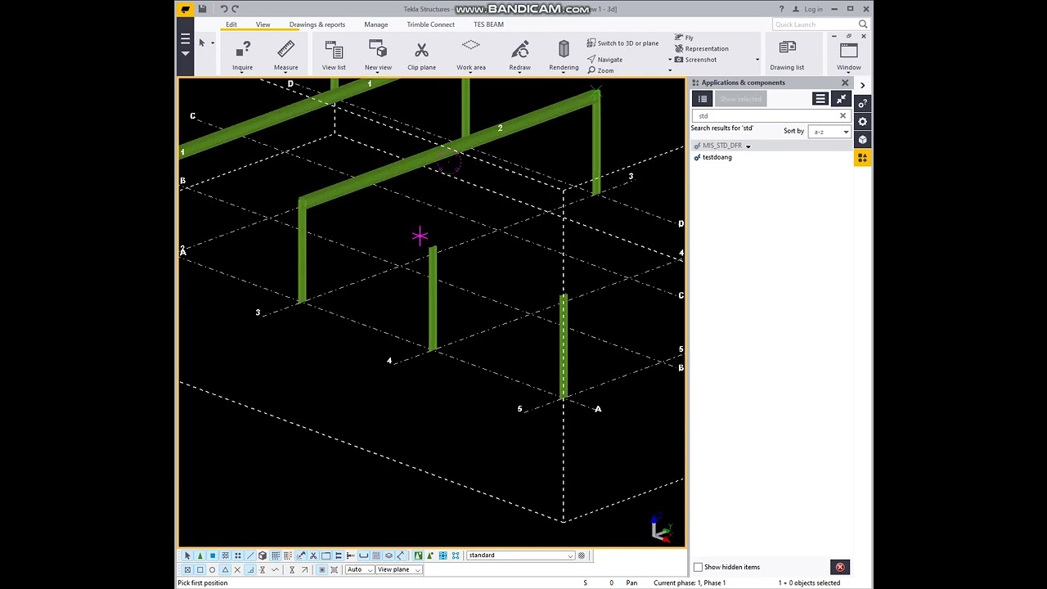The height and width of the screenshot is (589, 1047).
Task: Activate the Clip plane scissors tool
Action: (421, 55)
